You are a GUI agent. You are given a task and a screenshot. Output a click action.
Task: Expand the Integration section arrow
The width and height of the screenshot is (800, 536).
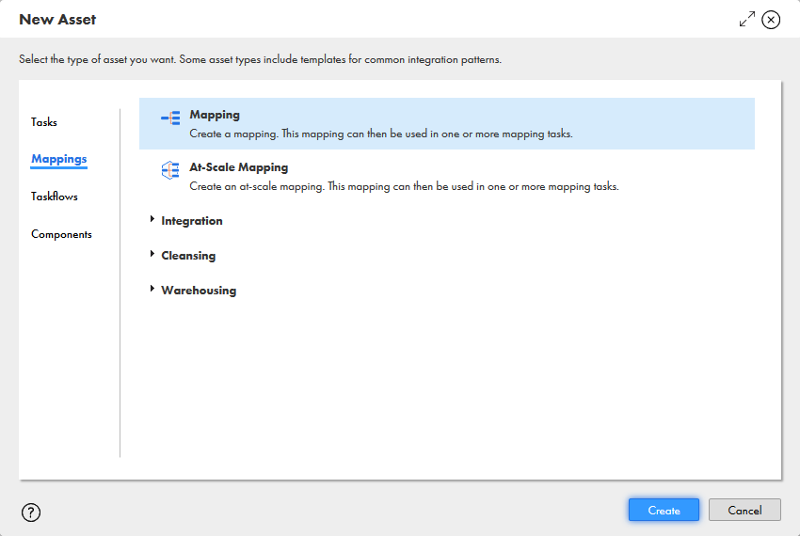point(152,220)
